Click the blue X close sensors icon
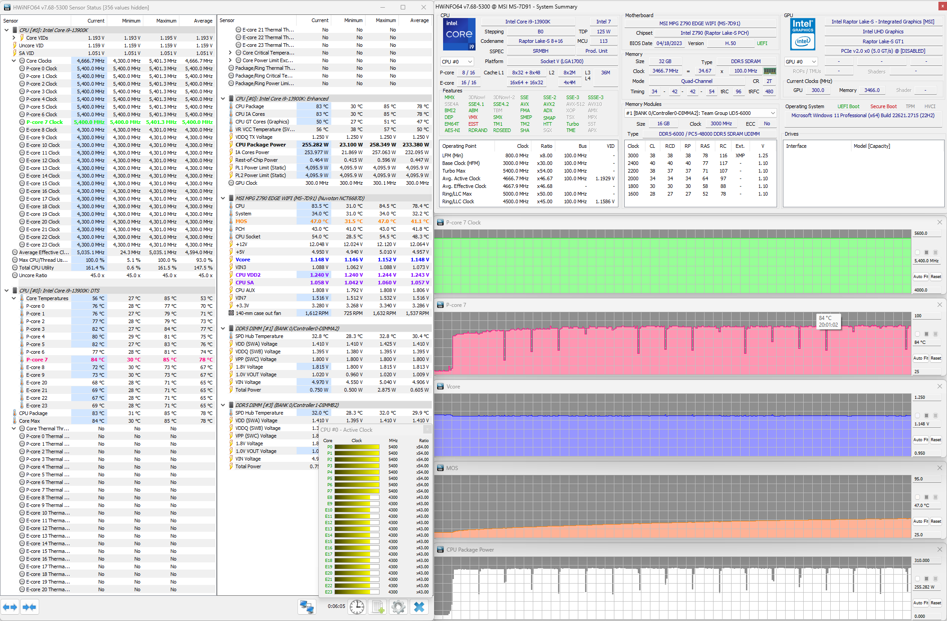Screen dimensions: 947x621 pyautogui.click(x=419, y=607)
